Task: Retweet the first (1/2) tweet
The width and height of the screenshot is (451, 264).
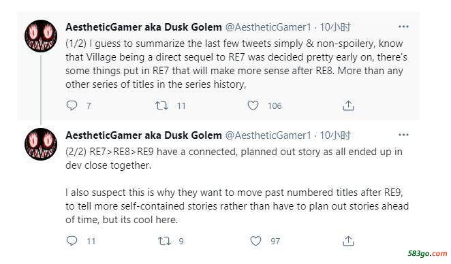Action: click(161, 105)
